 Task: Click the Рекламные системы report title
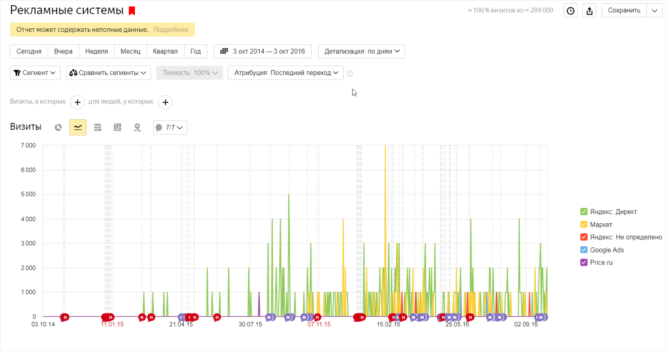(67, 11)
